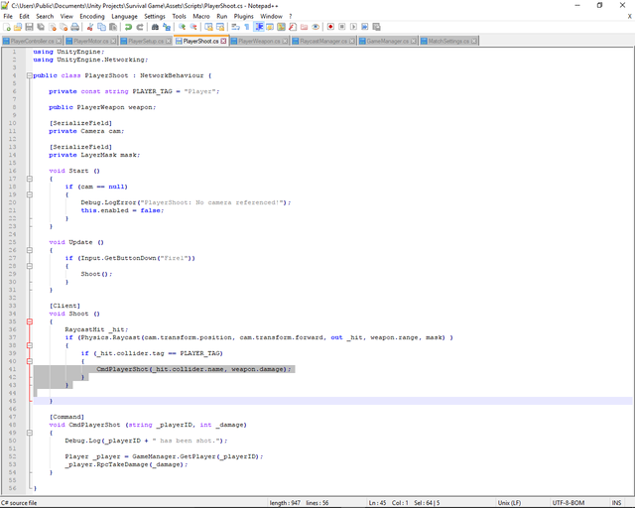The height and width of the screenshot is (508, 635).
Task: Toggle INS insert mode in status bar
Action: (x=616, y=503)
